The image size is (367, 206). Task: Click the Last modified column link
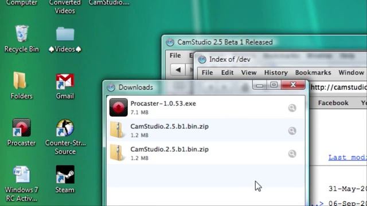[348, 157]
